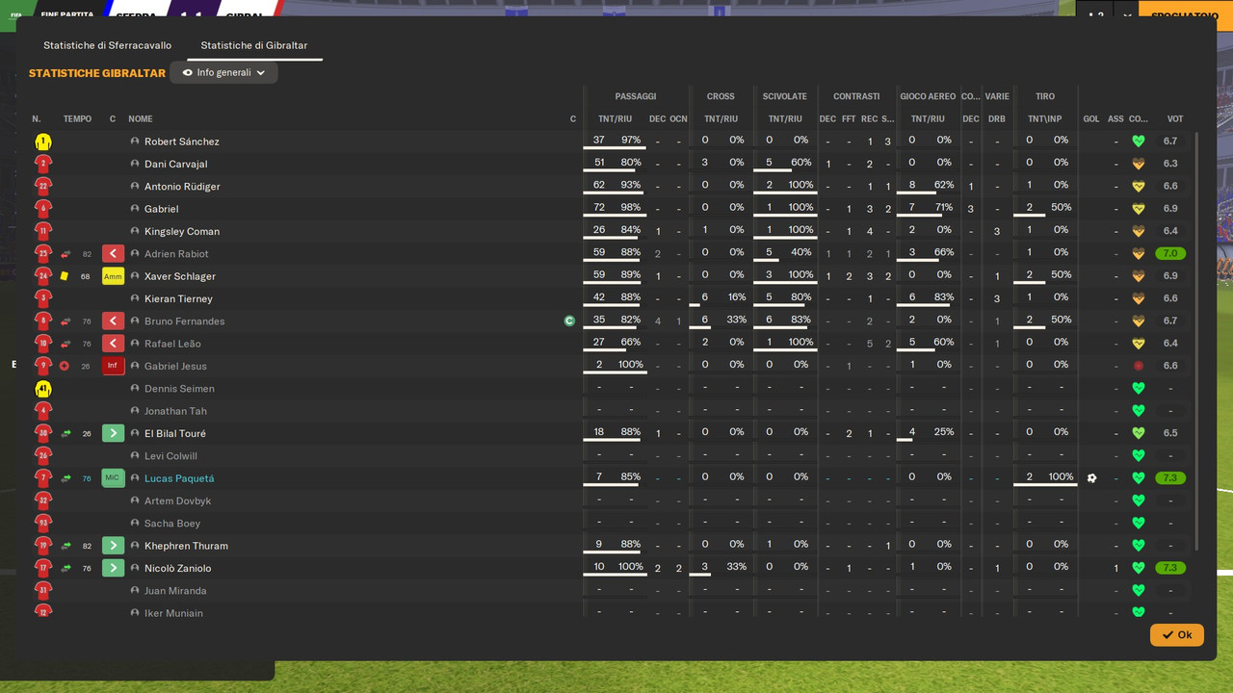Image resolution: width=1233 pixels, height=693 pixels.
Task: Click the Amm badge next to Xaver Schlager
Action: (113, 276)
